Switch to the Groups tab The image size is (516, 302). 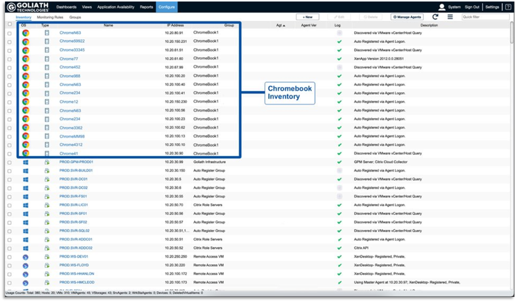point(75,17)
